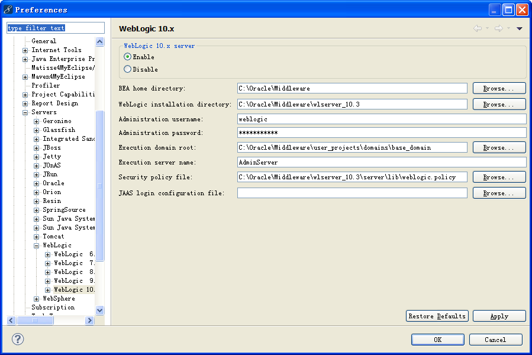Browse for Security policy file
This screenshot has width=532, height=355.
(499, 177)
